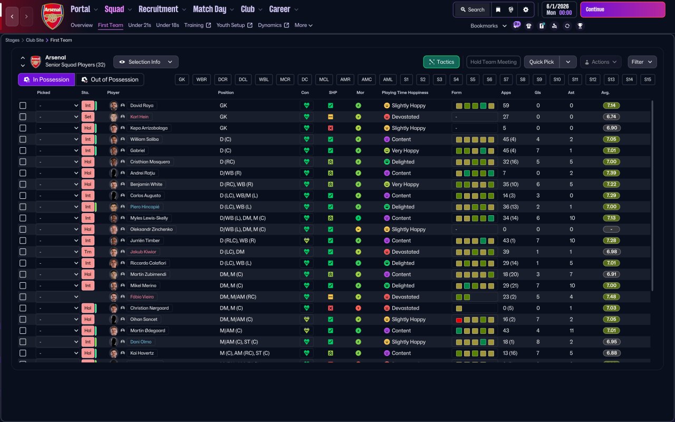Open Dani Olmo's Picked position dropdown
This screenshot has height=422, width=675.
pos(58,342)
